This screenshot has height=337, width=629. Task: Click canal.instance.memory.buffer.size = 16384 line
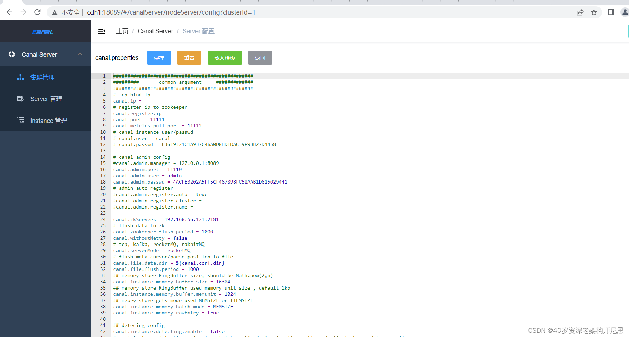[x=172, y=282]
